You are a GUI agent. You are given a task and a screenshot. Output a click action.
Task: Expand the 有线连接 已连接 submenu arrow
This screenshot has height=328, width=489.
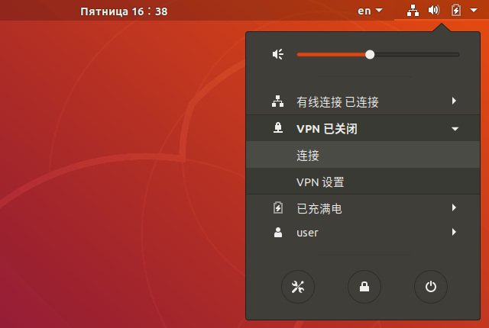click(x=454, y=101)
